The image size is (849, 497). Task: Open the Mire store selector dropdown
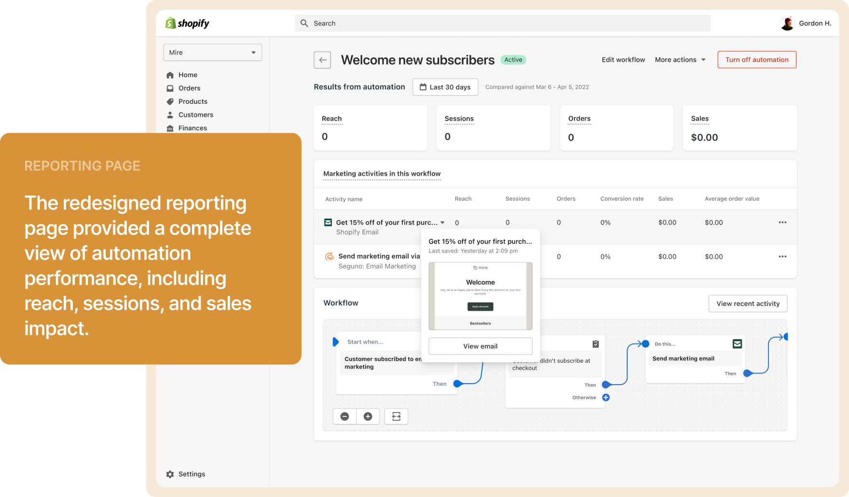(212, 53)
